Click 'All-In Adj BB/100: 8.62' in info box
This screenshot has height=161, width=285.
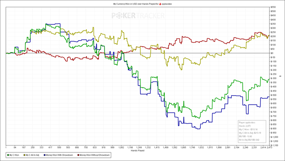point(249,140)
